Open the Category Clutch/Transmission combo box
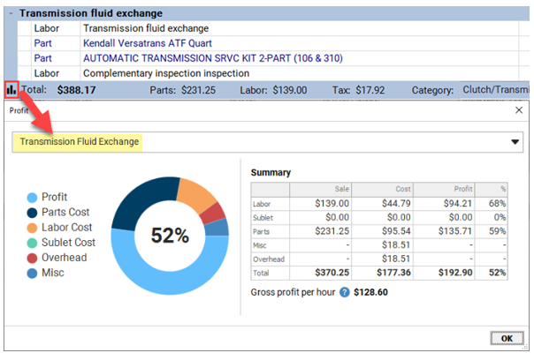The width and height of the screenshot is (534, 353). [495, 90]
